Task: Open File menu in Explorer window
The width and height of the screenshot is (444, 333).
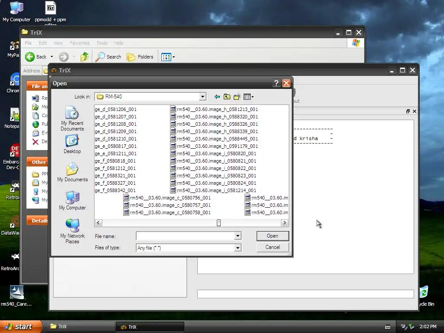Action: [x=28, y=43]
